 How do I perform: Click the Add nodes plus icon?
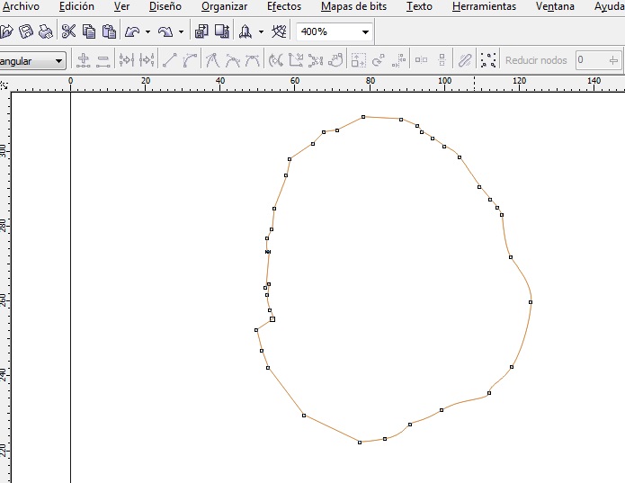[84, 60]
